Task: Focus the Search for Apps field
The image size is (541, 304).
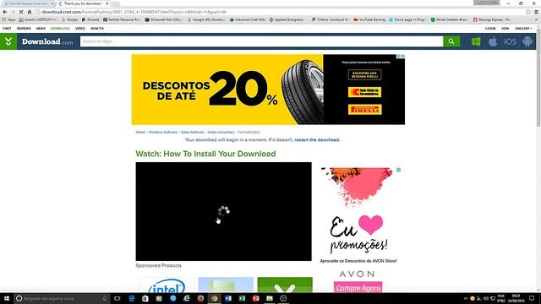Action: pos(261,41)
